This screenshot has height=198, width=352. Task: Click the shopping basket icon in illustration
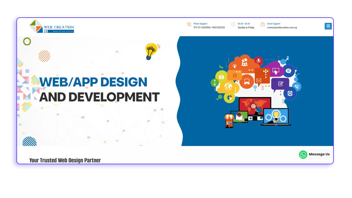[x=221, y=77]
